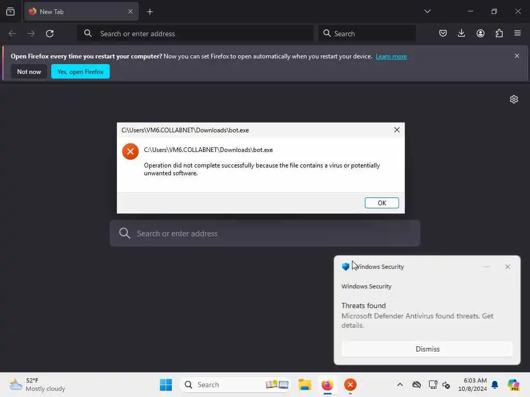Viewport: 530px width, 397px height.
Task: Open the weather widget on taskbar
Action: click(37, 385)
